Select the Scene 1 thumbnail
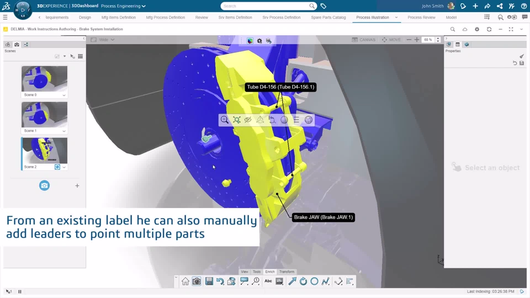The image size is (530, 298). point(44,114)
